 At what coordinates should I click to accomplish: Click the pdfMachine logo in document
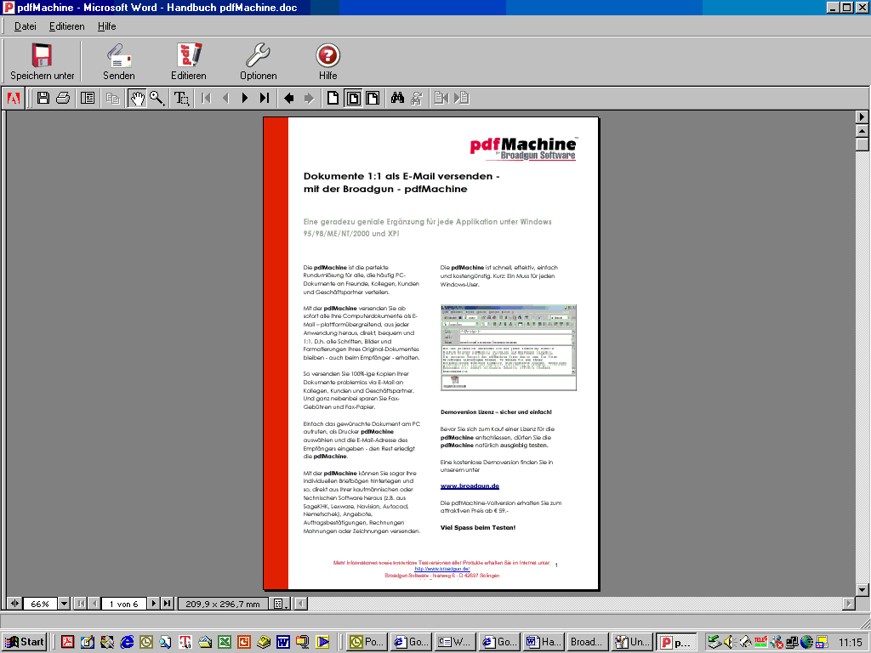click(523, 148)
